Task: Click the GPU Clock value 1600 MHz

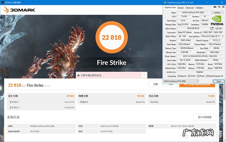Action: (x=182, y=64)
